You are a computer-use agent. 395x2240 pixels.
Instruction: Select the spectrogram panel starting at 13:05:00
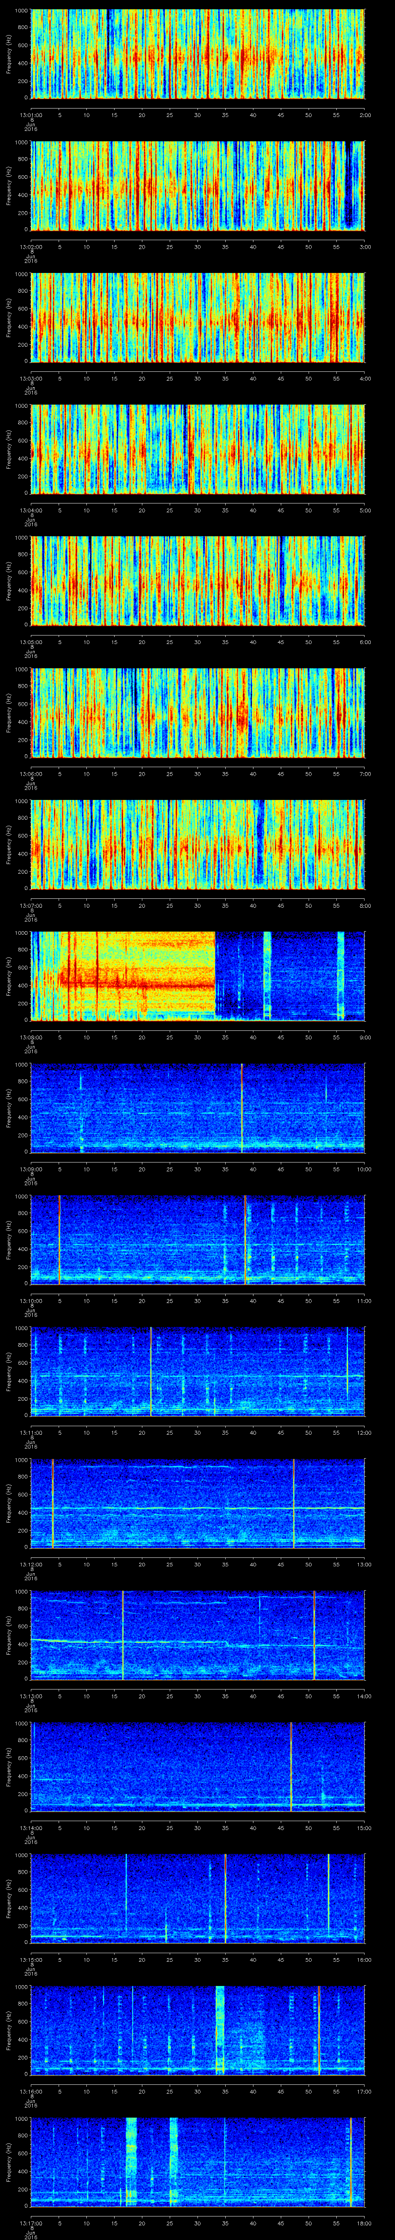(197, 581)
